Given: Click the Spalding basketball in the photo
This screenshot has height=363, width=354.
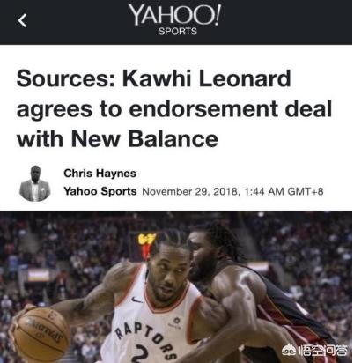Looking at the screenshot, I should point(41,334).
